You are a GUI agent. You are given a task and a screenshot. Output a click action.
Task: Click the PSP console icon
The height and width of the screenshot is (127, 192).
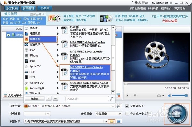pyautogui.click(x=26, y=72)
